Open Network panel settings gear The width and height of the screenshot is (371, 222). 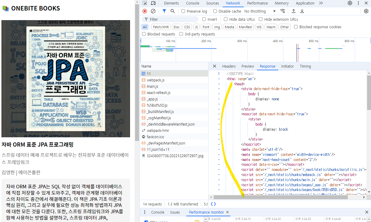click(366, 11)
